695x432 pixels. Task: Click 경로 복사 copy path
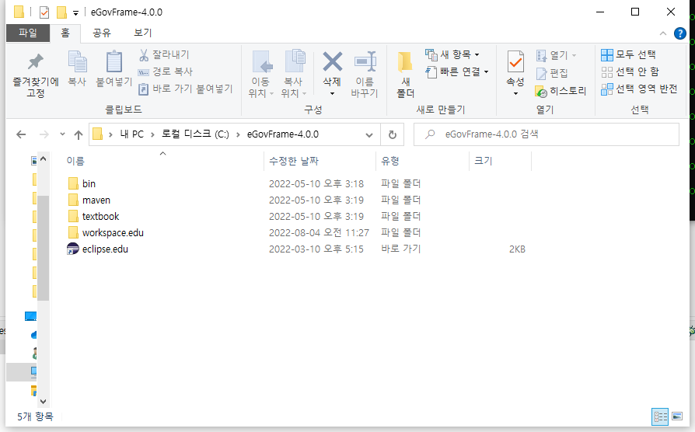click(x=165, y=71)
